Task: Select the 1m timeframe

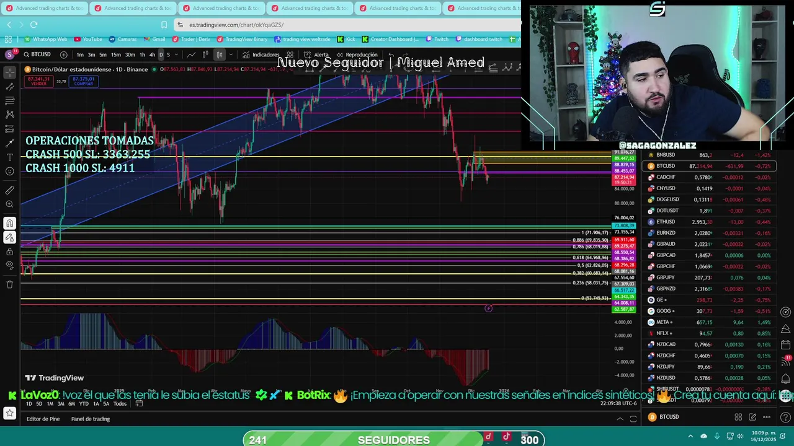Action: point(80,55)
